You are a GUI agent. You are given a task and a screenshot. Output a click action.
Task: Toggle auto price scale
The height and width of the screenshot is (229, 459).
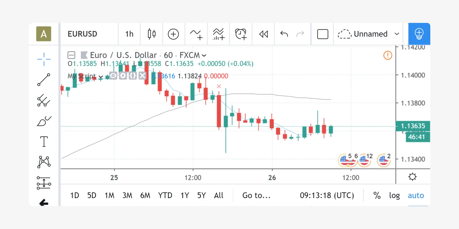[416, 196]
